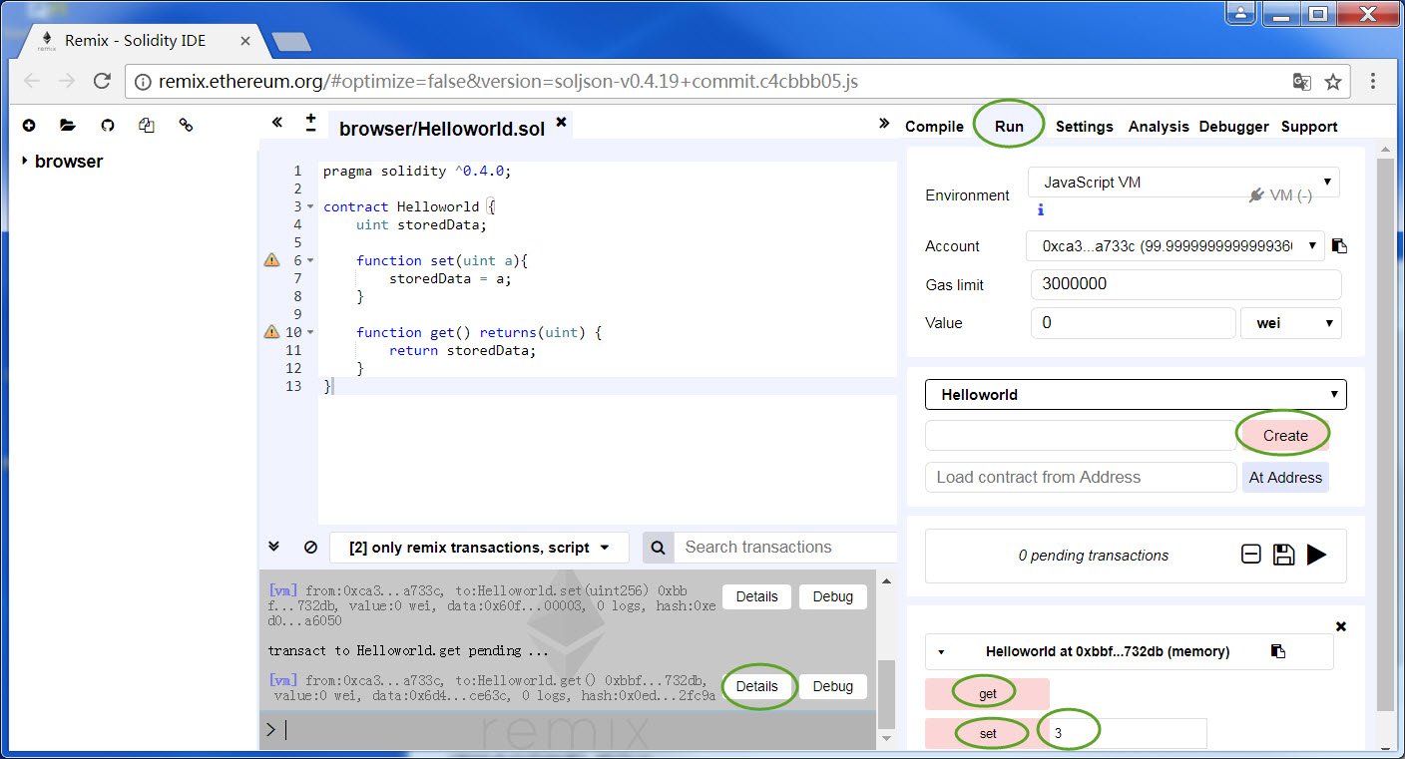Image resolution: width=1405 pixels, height=759 pixels.
Task: Expand the browser folder in the file tree
Action: 24,161
